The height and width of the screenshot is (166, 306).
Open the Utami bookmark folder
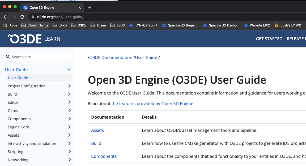pos(98,25)
